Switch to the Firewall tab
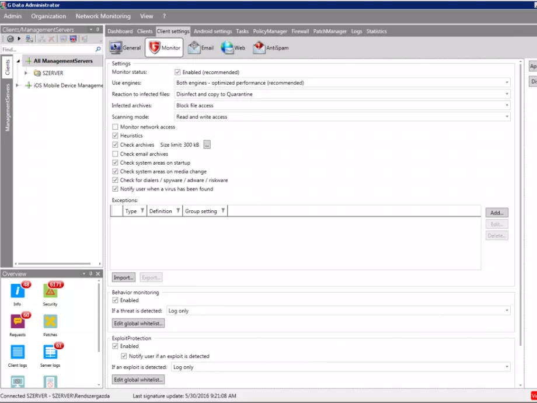 pyautogui.click(x=301, y=31)
